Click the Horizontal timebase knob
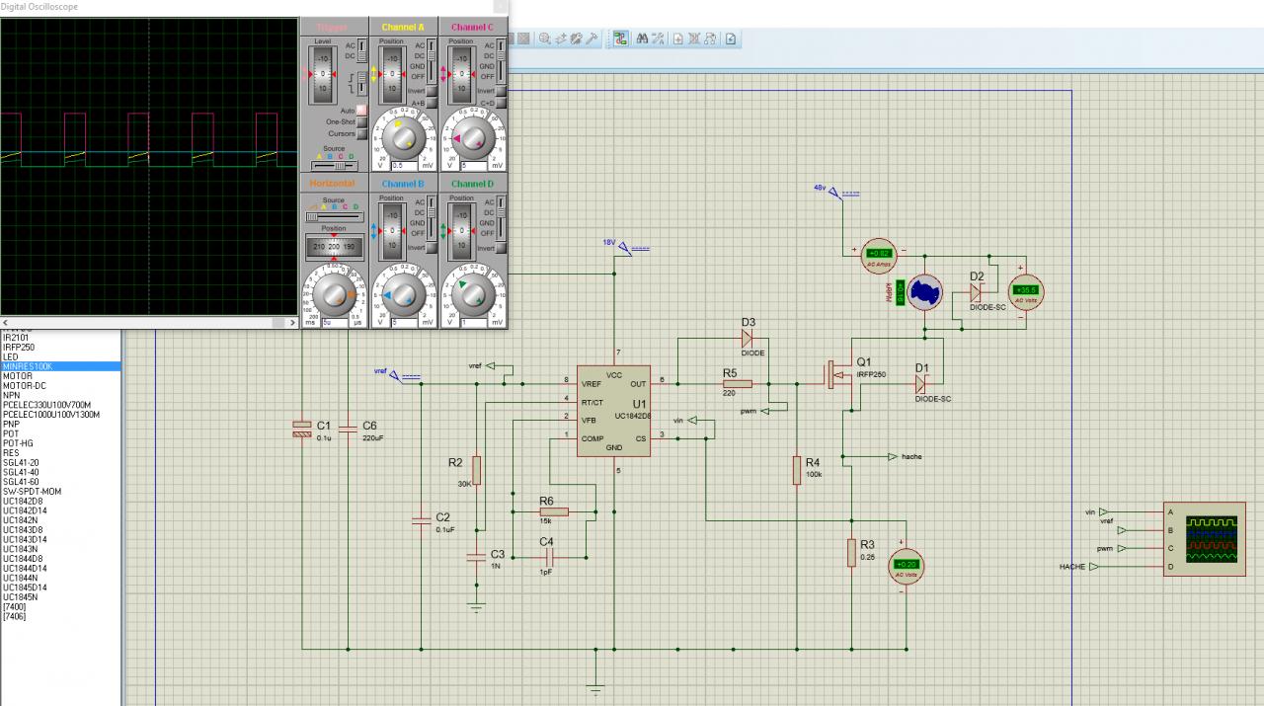This screenshot has height=706, width=1264. [x=335, y=293]
